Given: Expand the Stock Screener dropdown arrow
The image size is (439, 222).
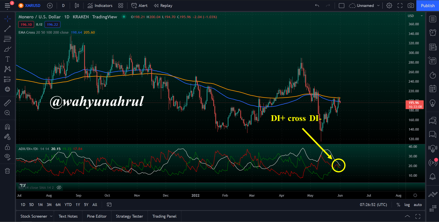Looking at the screenshot, I should (x=51, y=216).
